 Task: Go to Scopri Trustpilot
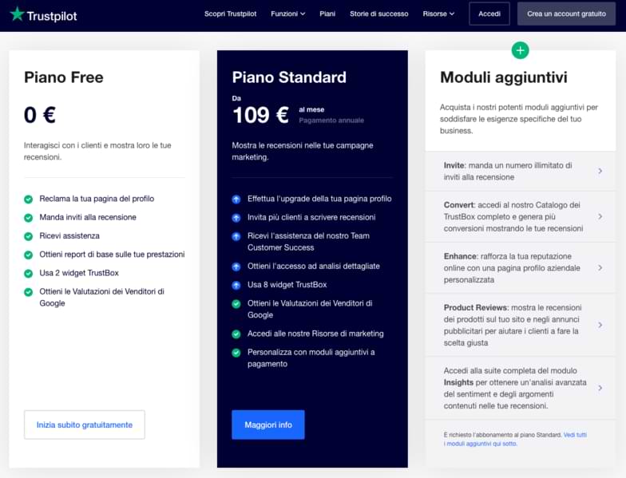coord(230,14)
